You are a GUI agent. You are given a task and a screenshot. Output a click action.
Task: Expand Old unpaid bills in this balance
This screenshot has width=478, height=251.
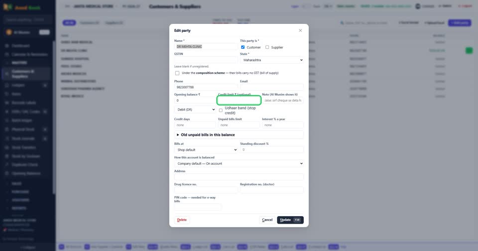click(x=239, y=135)
